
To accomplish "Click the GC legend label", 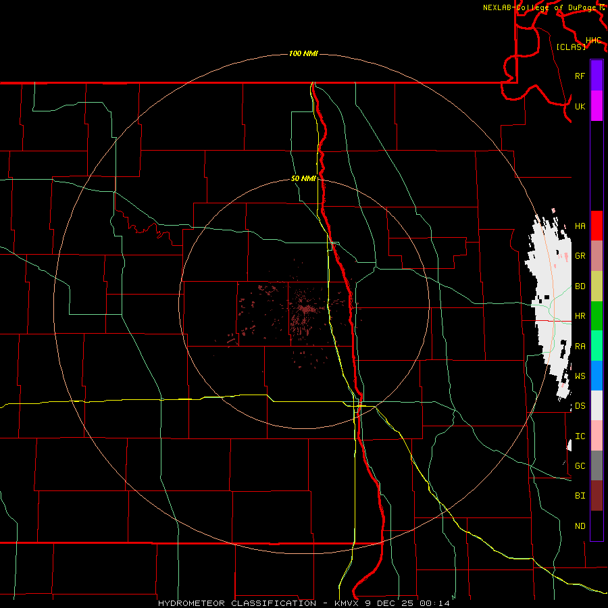I will 580,465.
